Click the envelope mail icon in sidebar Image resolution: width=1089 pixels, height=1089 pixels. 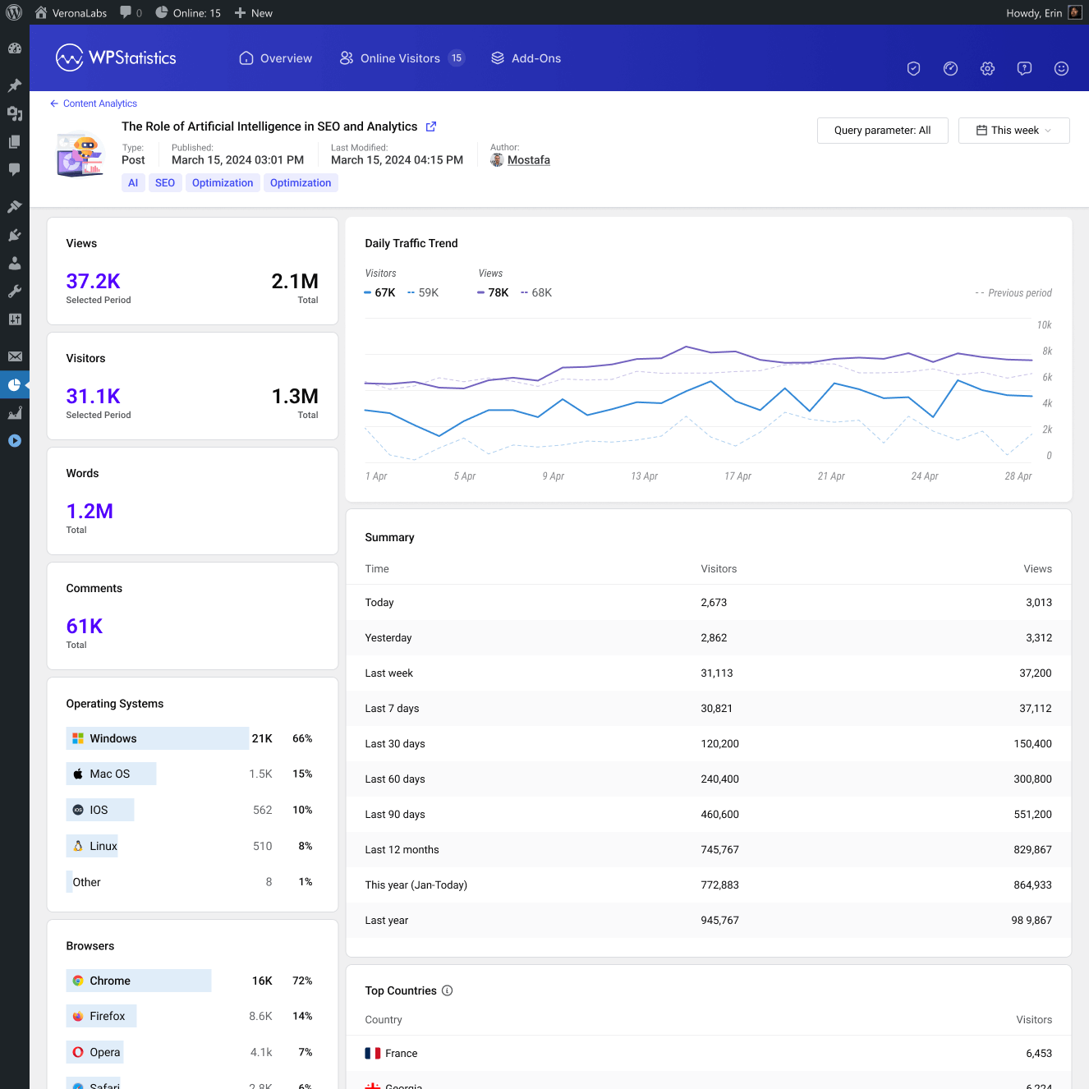pyautogui.click(x=14, y=356)
